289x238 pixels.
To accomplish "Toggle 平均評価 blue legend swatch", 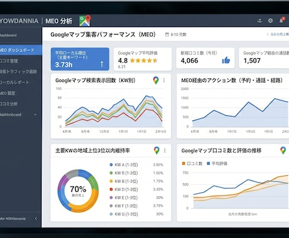I will tap(209, 163).
